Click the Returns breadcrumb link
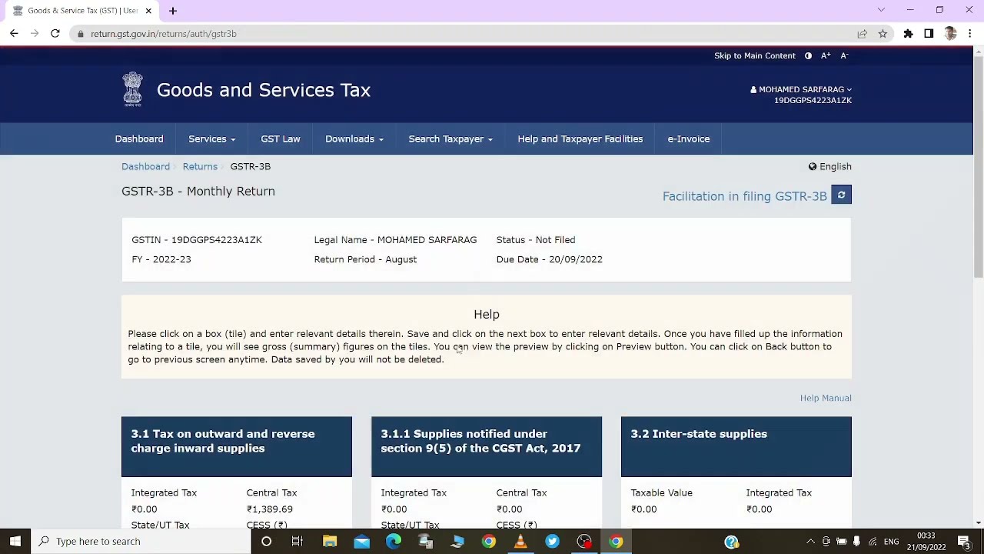 coord(200,166)
